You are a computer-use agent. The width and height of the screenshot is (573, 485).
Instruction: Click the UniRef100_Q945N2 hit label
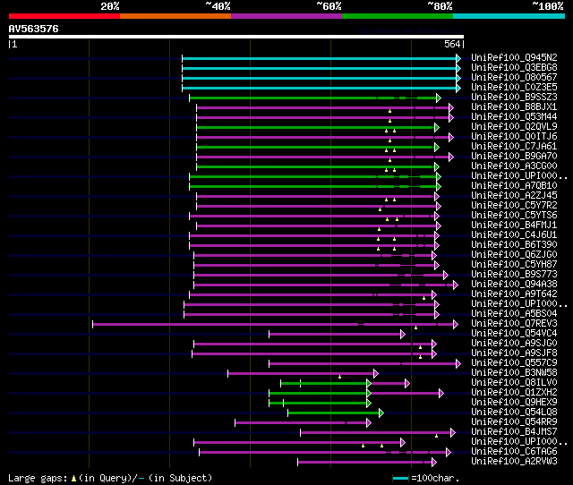point(514,57)
